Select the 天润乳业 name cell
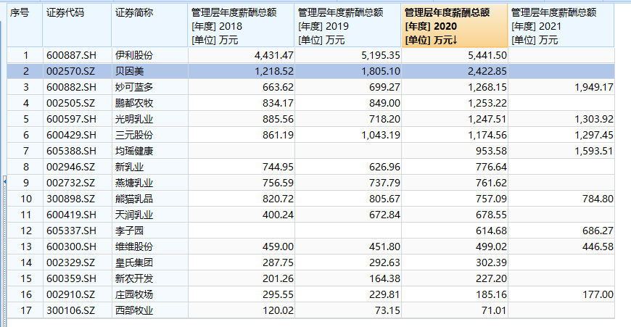Viewport: 631px width, 327px height. click(x=134, y=215)
